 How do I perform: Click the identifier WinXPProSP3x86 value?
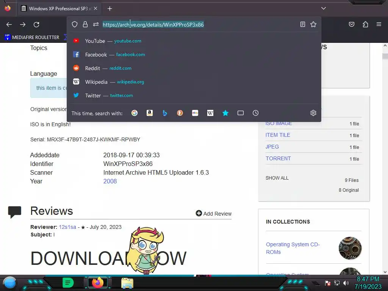(x=128, y=164)
